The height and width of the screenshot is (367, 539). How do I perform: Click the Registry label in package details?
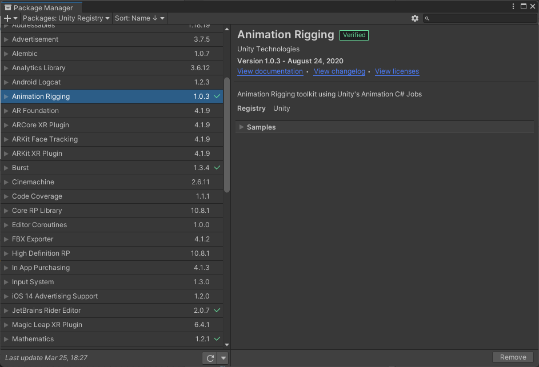[x=251, y=108]
